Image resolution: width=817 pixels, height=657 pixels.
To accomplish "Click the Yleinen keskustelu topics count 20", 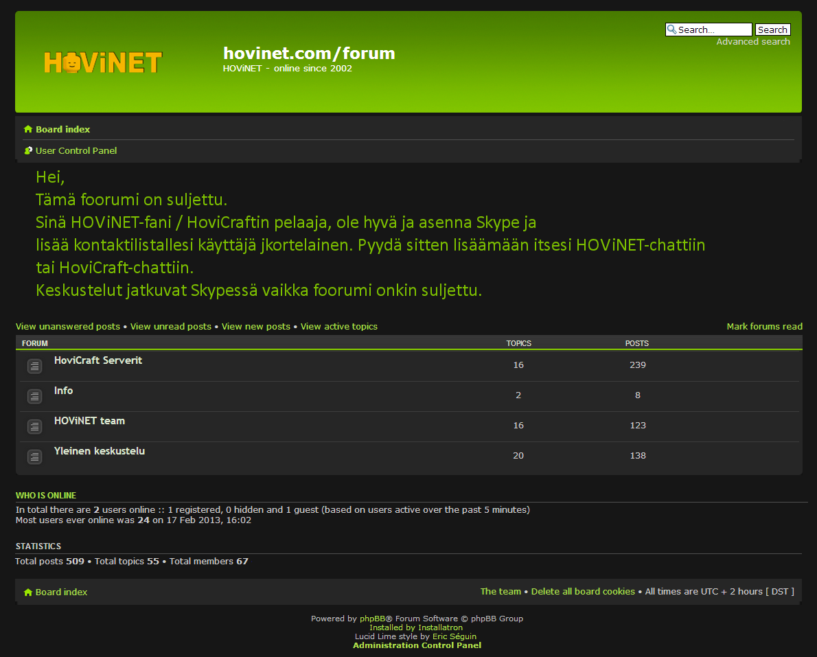I will (518, 456).
